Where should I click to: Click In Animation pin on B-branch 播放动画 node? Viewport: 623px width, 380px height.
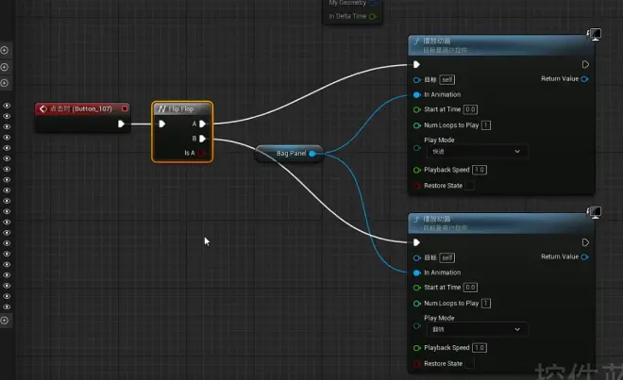click(417, 273)
